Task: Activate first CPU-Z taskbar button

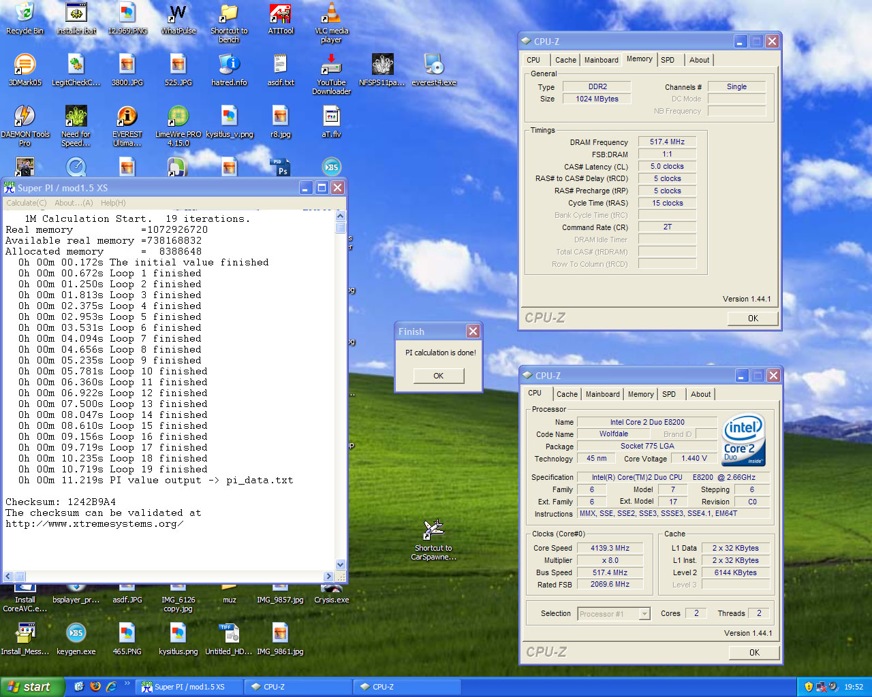Action: [x=297, y=687]
